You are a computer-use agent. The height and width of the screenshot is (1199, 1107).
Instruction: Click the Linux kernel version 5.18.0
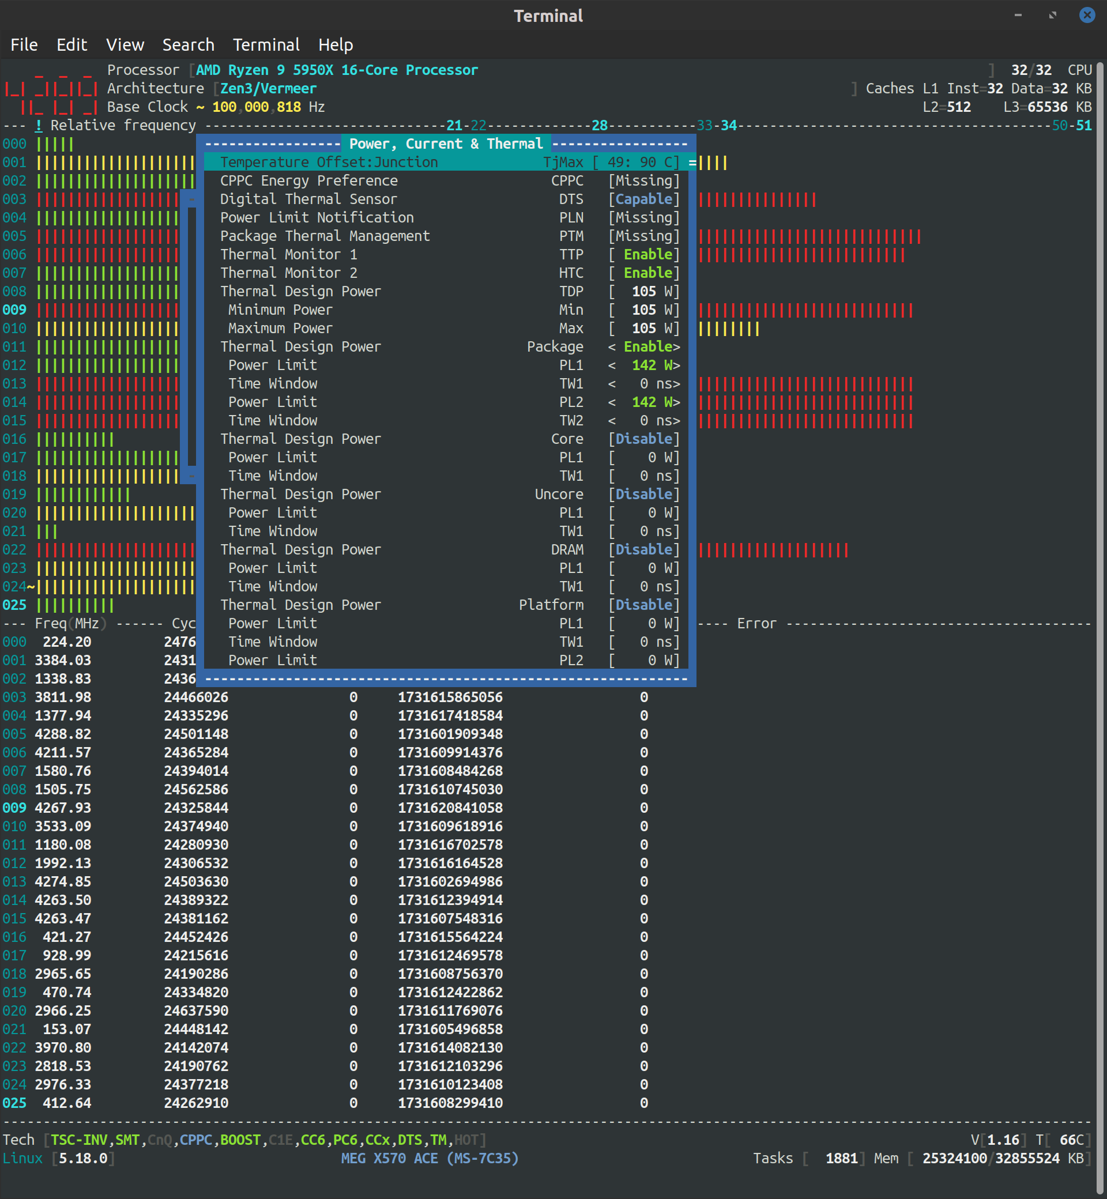[82, 1158]
